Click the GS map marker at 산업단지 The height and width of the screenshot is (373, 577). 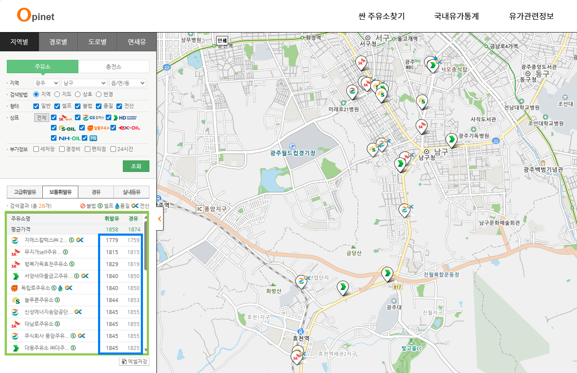302,282
